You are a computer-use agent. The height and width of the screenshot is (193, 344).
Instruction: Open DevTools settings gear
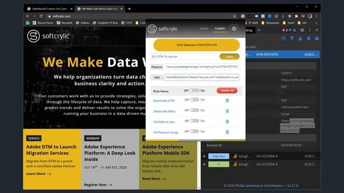302,30
